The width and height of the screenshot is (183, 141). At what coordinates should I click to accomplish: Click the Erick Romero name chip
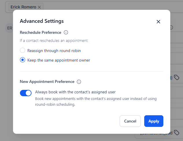click(24, 7)
